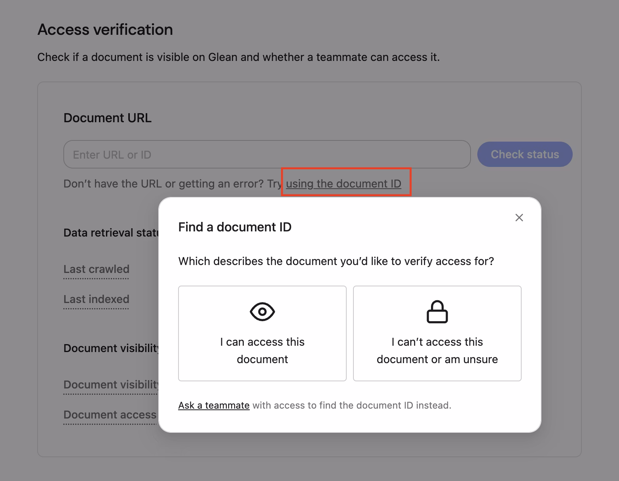Select the 'Access verification' heading
The height and width of the screenshot is (481, 619).
(105, 29)
